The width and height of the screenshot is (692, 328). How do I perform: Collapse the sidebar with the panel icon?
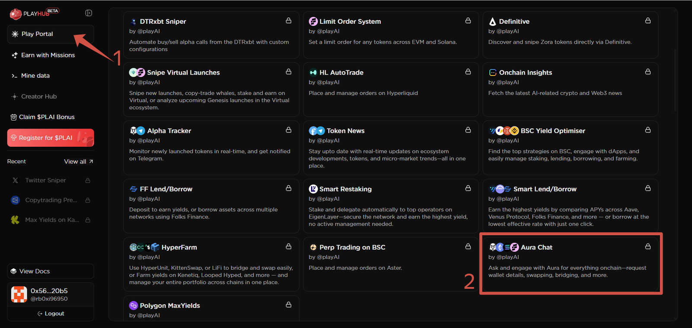pyautogui.click(x=89, y=13)
